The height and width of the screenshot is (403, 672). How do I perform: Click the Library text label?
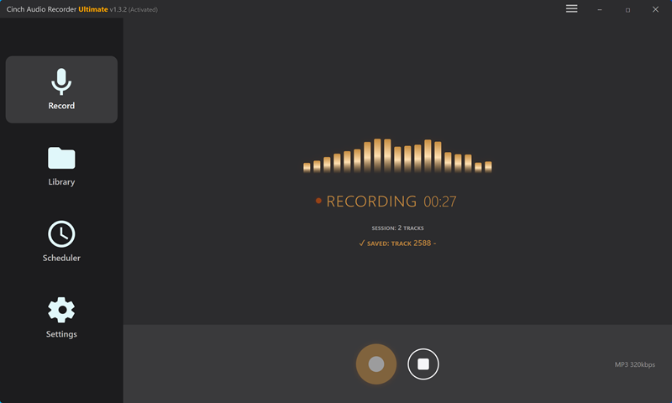61,182
